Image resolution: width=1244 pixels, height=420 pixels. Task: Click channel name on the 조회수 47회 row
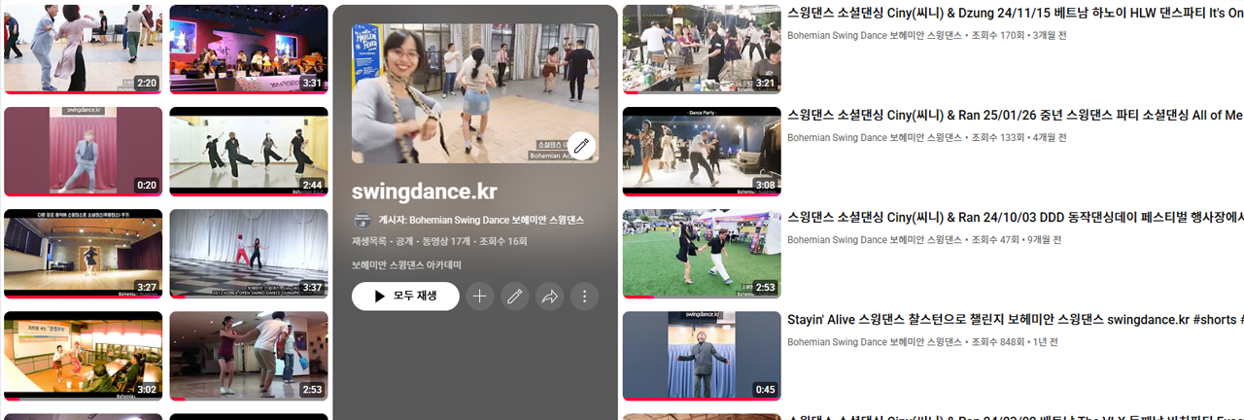coord(874,240)
